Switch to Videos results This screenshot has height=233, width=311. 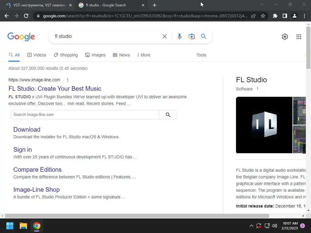(x=37, y=55)
